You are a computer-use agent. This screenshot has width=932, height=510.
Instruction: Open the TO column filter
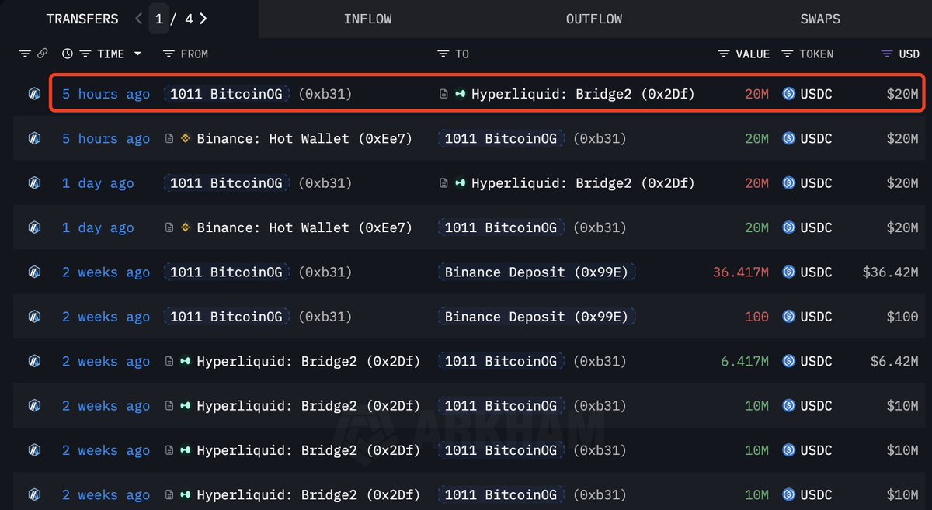[x=443, y=54]
